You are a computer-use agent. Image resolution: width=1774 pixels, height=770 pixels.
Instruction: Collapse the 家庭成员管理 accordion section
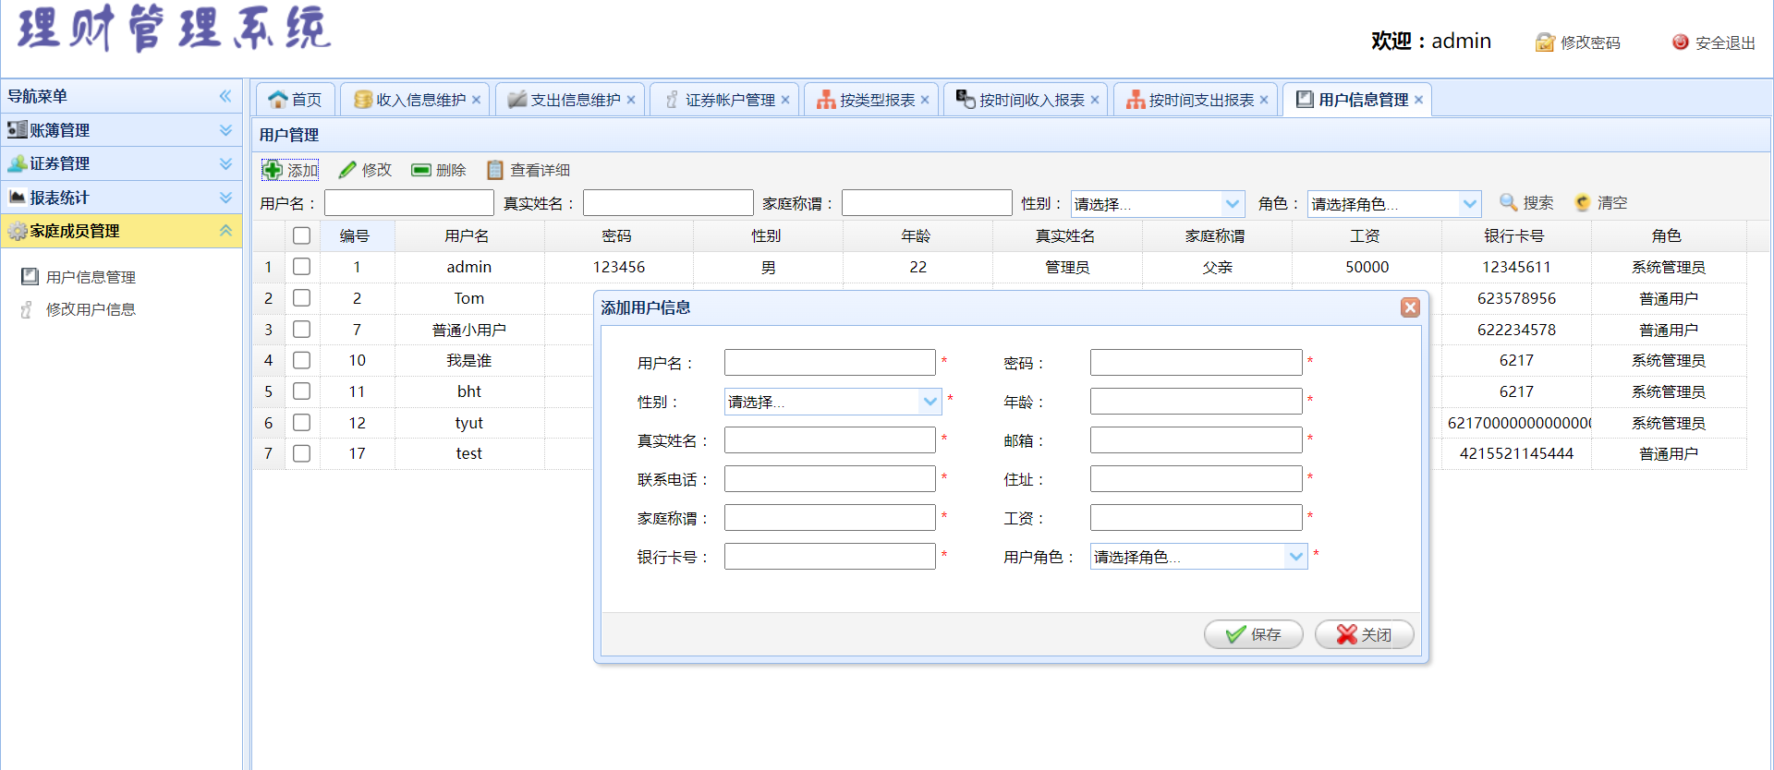(121, 231)
